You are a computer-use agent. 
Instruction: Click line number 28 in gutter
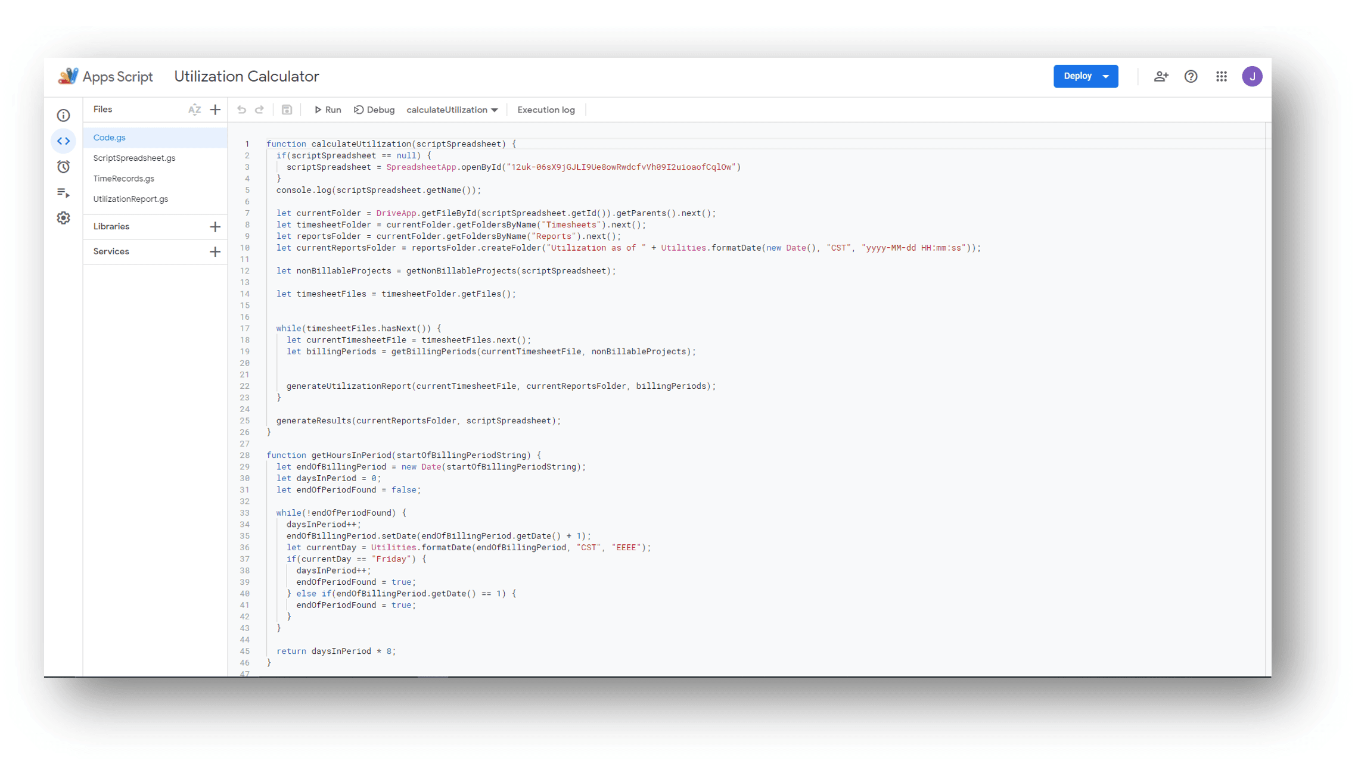[245, 456]
